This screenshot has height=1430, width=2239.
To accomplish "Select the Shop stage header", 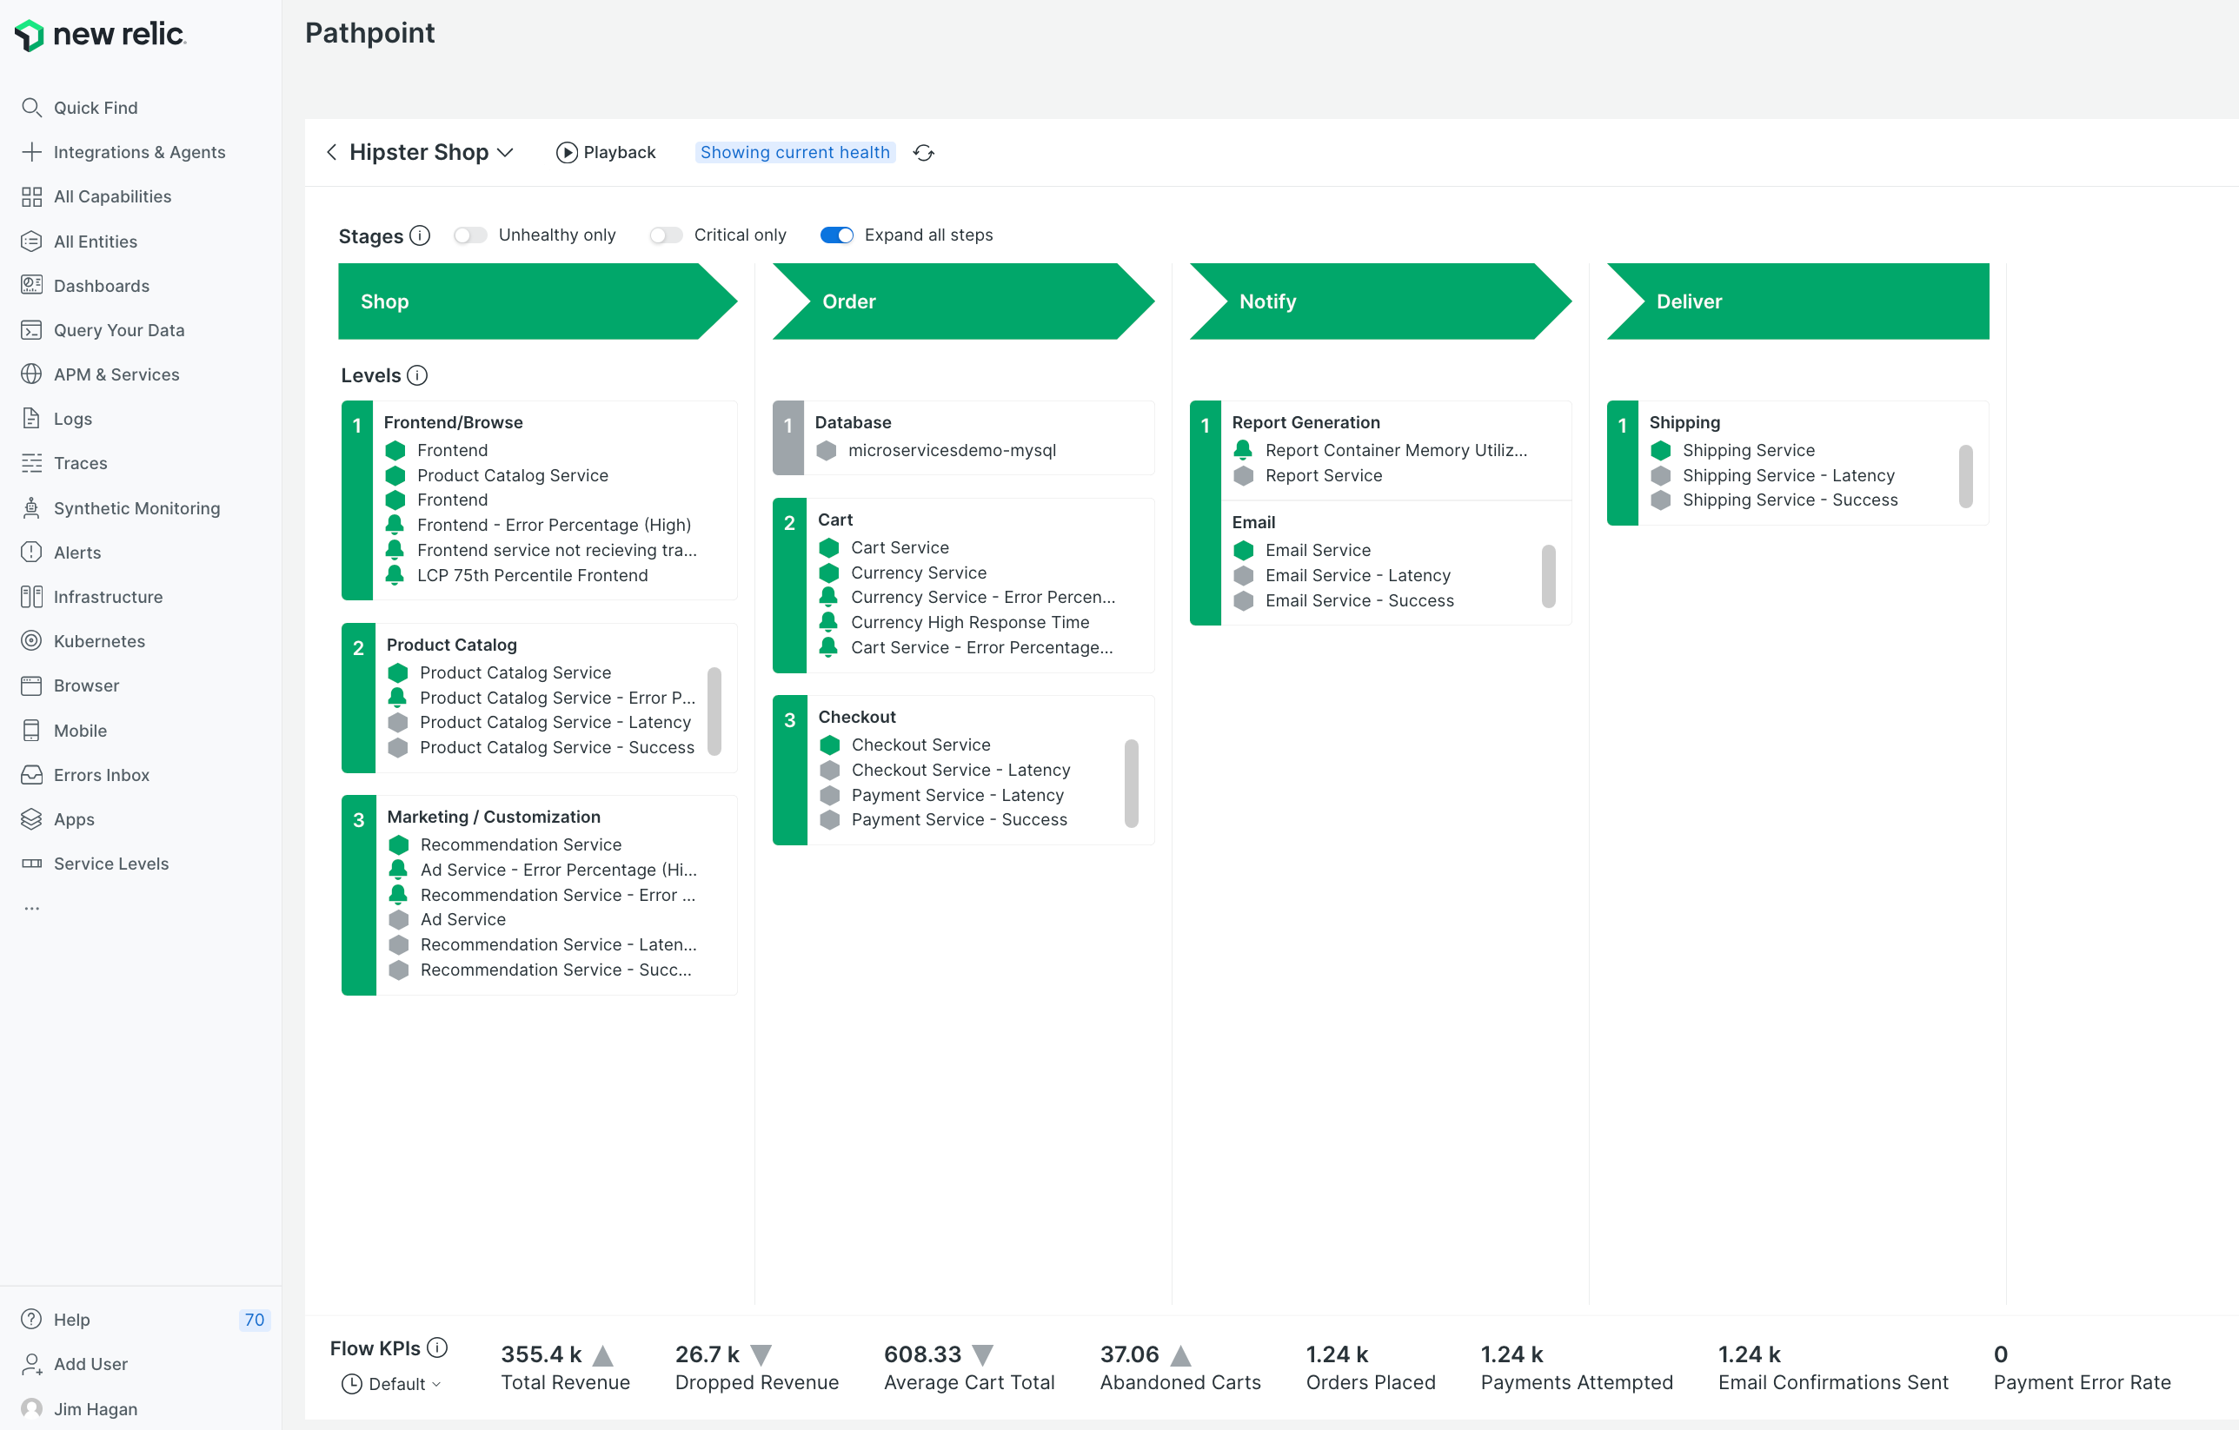I will (537, 301).
